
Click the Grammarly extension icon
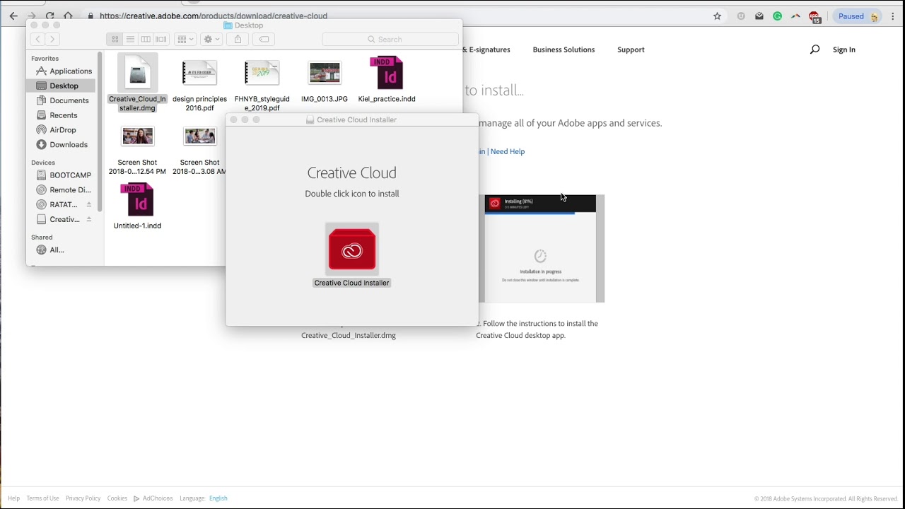point(778,16)
